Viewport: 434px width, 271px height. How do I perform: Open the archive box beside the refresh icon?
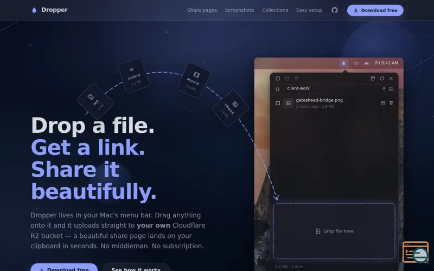tap(373, 79)
